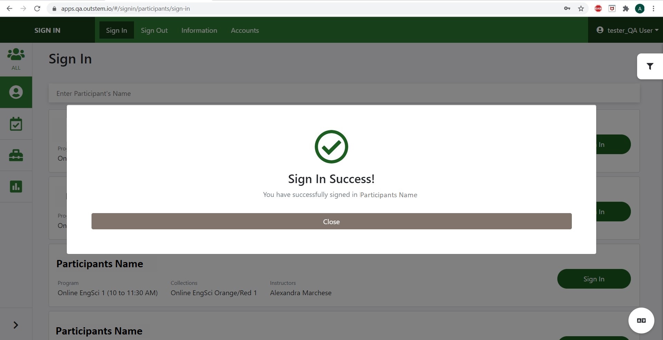
Task: Open the calendar check sidebar icon
Action: pos(16,124)
